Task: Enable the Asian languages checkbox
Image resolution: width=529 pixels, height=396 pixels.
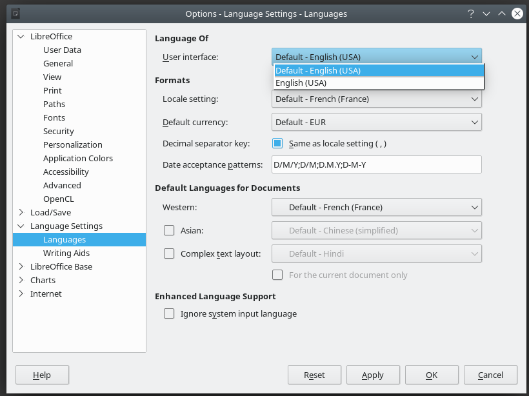Action: pos(169,230)
